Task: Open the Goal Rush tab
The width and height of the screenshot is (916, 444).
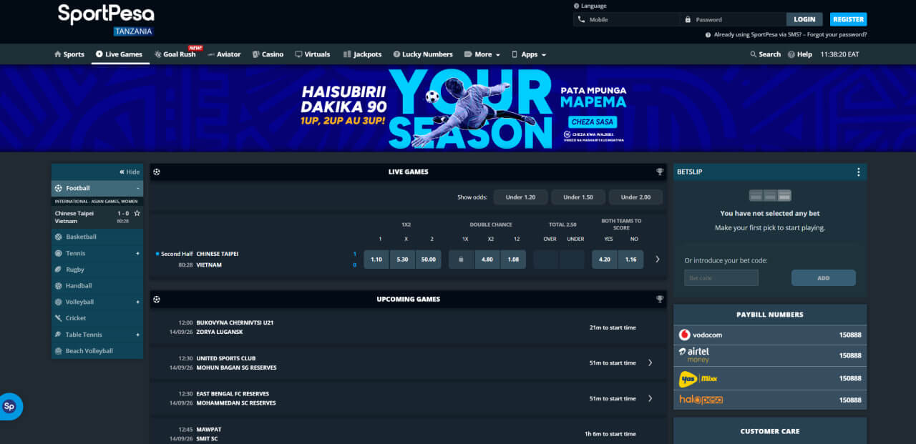Action: point(175,54)
